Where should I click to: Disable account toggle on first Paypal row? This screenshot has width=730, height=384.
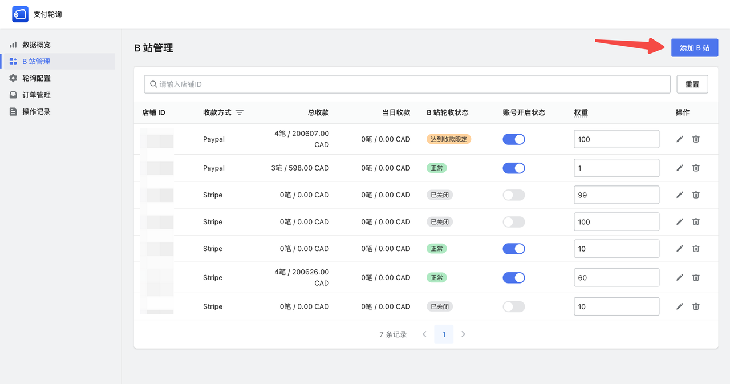(513, 139)
